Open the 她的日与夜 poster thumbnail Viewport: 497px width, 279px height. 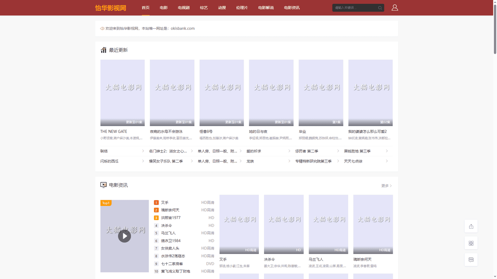[271, 93]
